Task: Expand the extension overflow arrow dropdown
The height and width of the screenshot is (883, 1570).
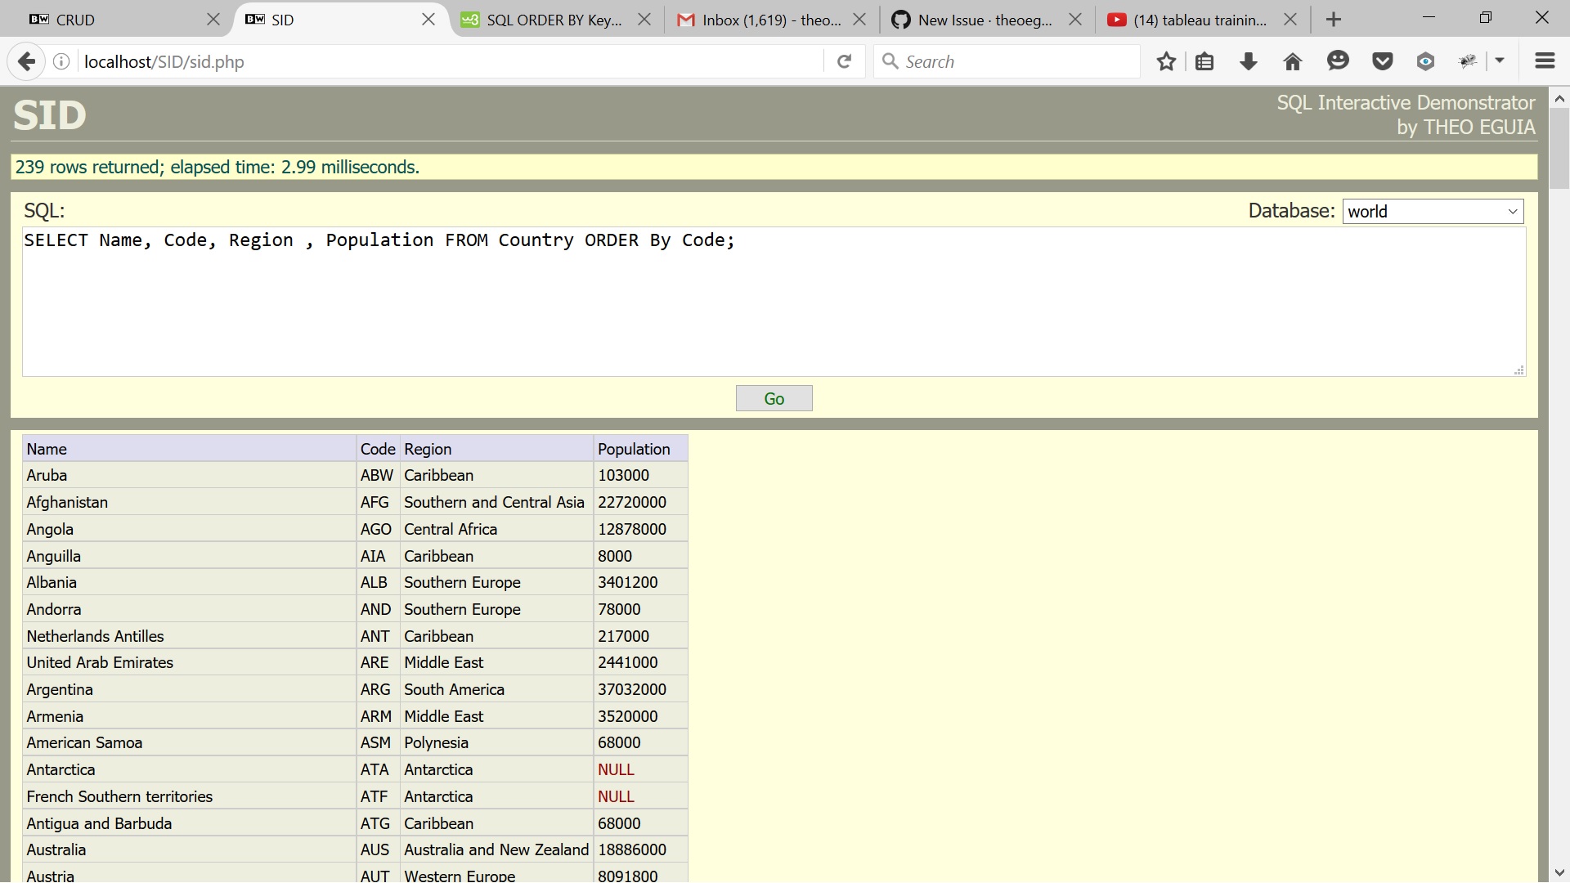Action: (x=1501, y=61)
